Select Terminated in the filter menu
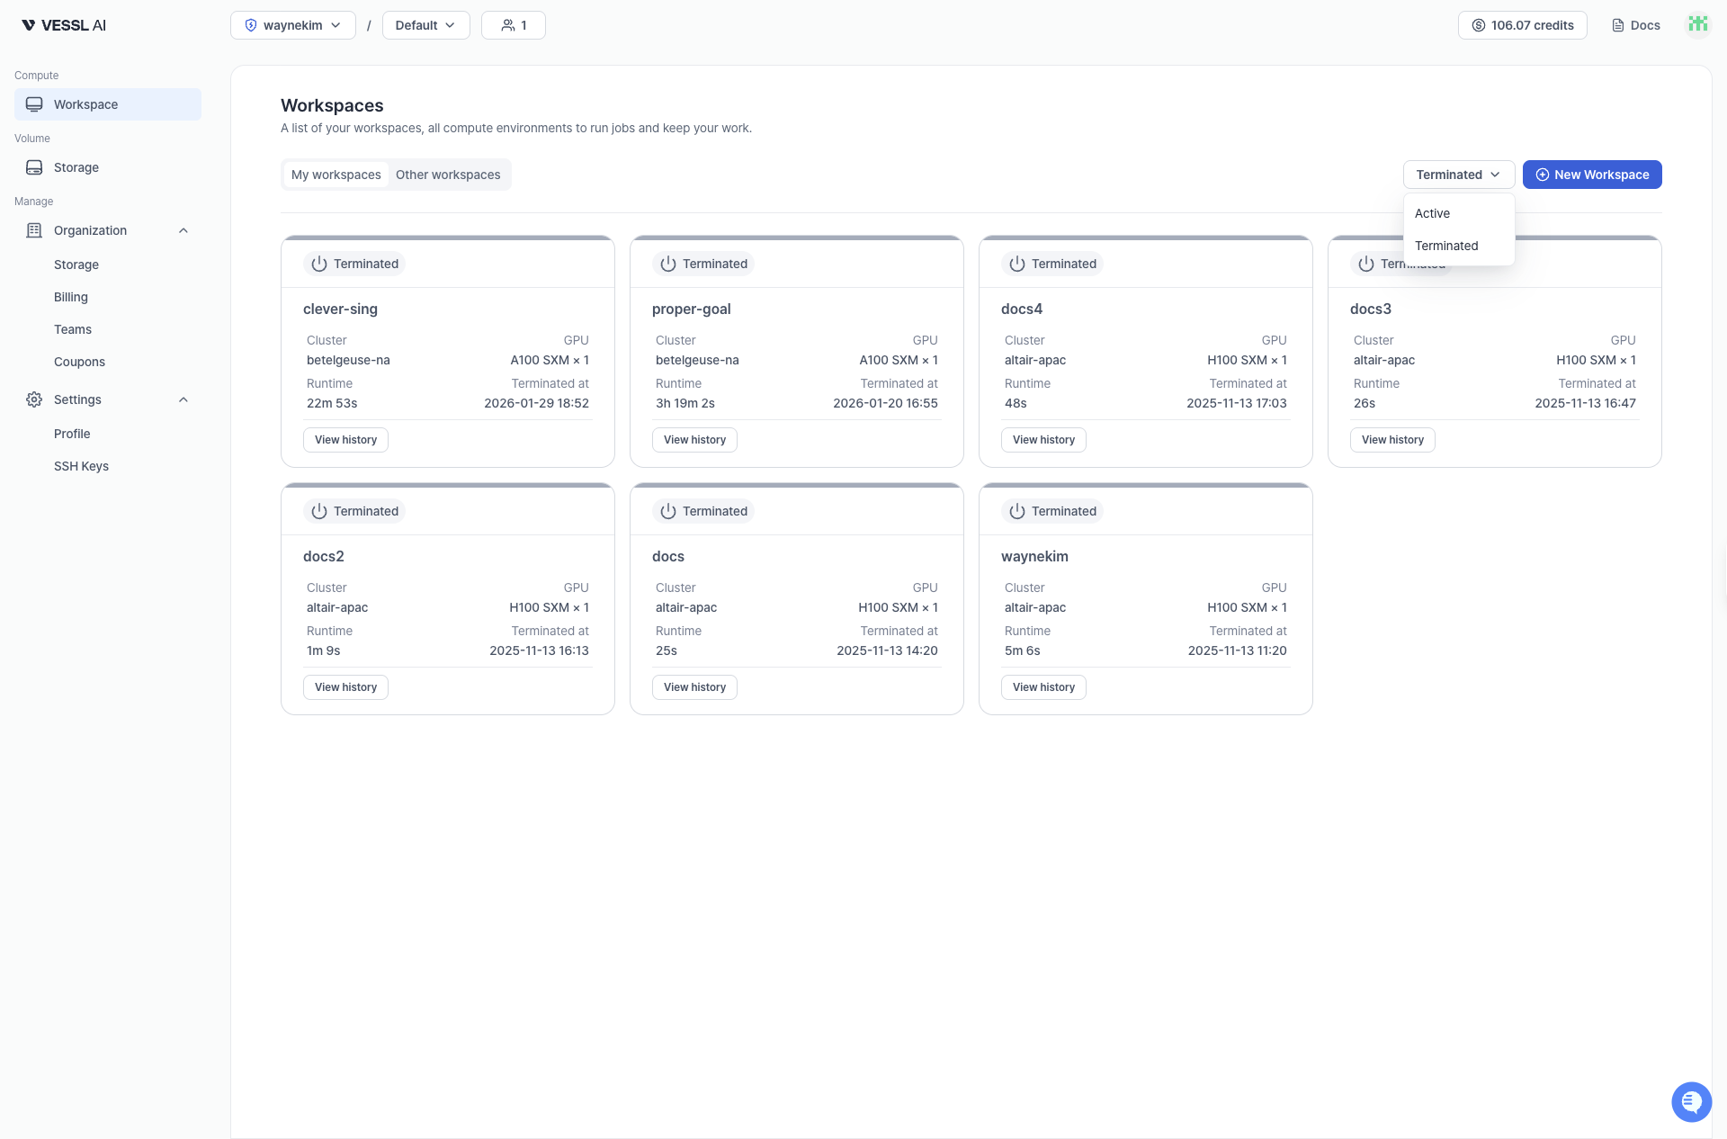The height and width of the screenshot is (1139, 1727). click(1447, 246)
